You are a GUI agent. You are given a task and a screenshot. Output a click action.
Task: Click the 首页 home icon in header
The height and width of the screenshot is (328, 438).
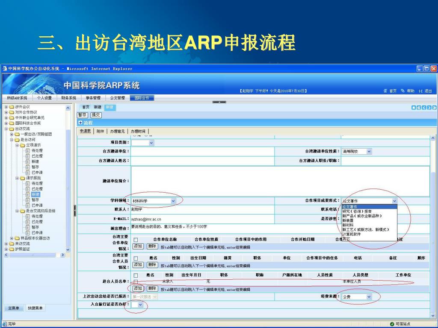(385, 91)
